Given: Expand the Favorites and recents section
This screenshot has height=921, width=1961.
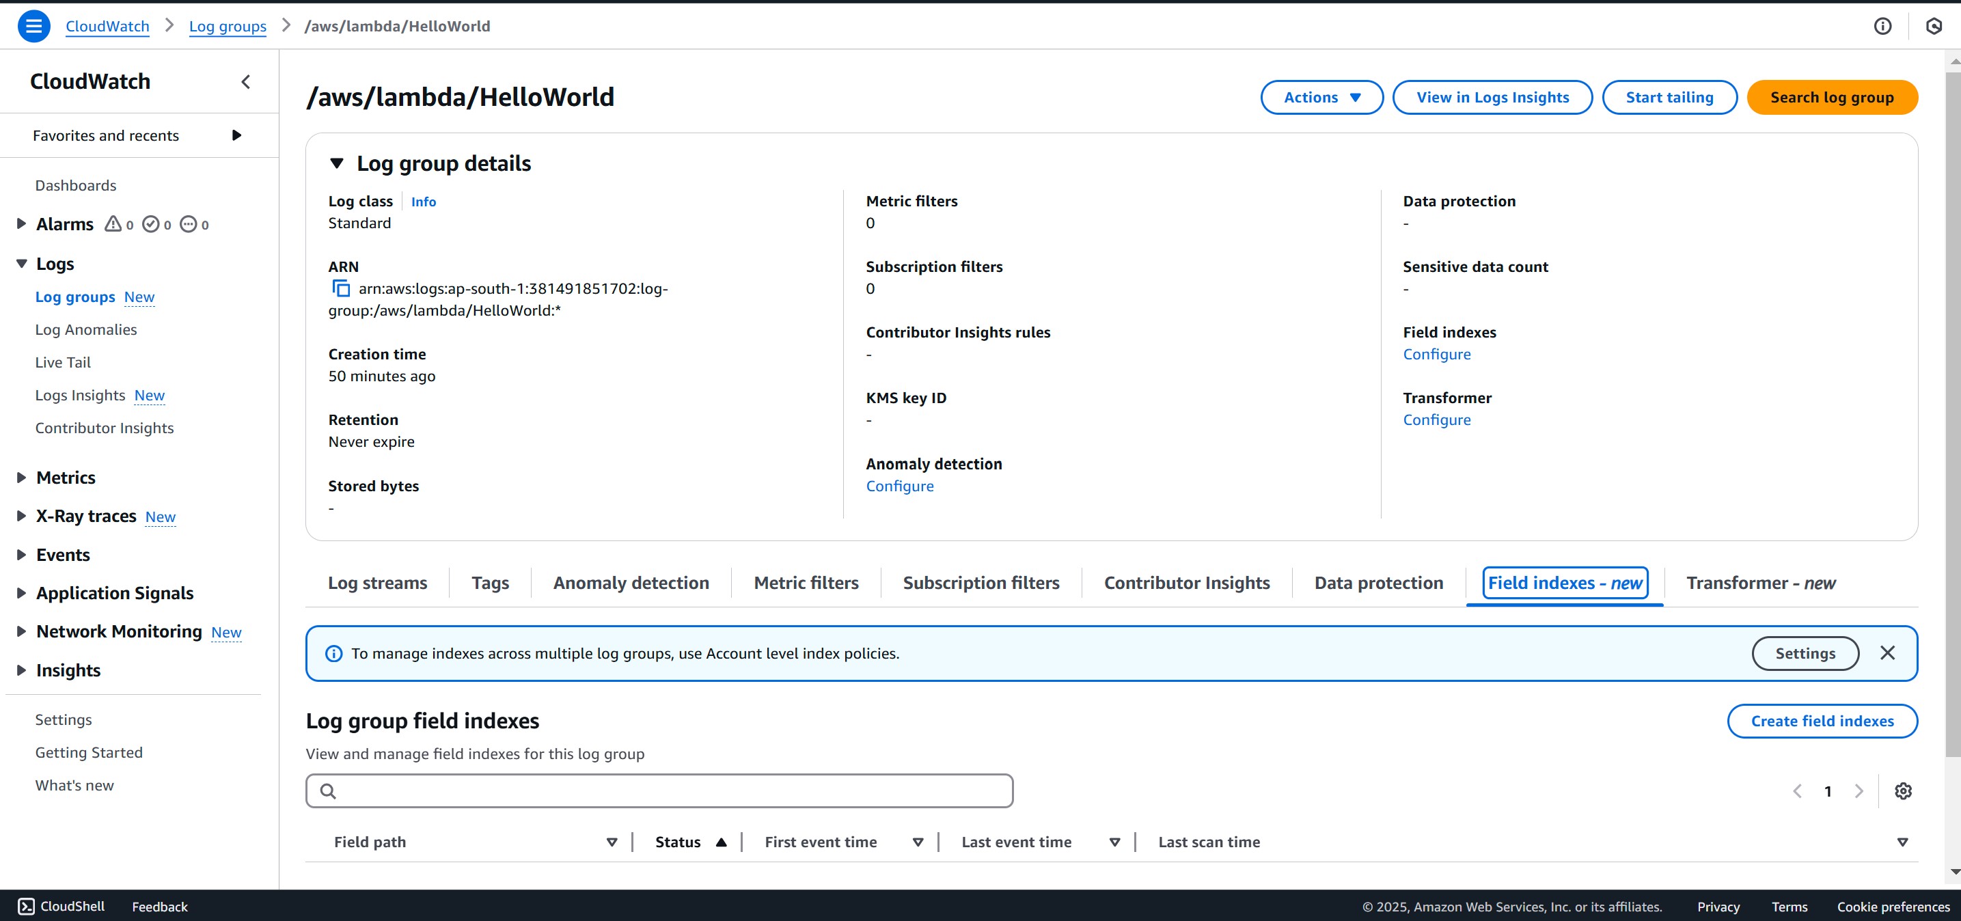Looking at the screenshot, I should click(x=236, y=135).
